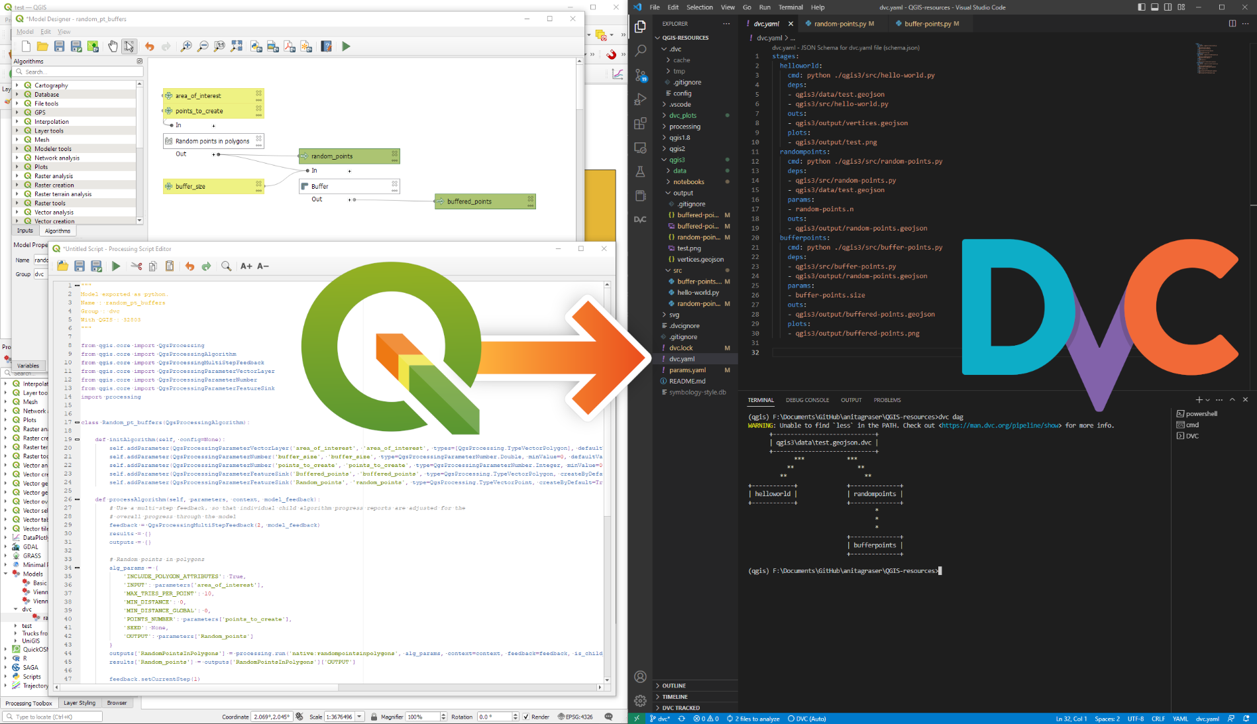The width and height of the screenshot is (1257, 724).
Task: Switch to buffer-points.py editor tab
Action: pyautogui.click(x=931, y=24)
